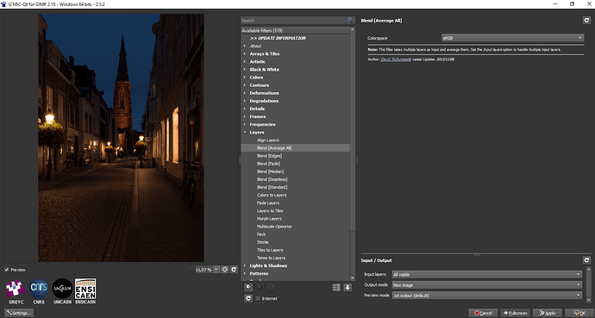Expand the Black & White category
This screenshot has height=318, width=595.
point(245,69)
